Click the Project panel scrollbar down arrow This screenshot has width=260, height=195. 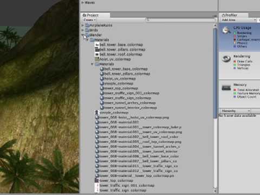tap(215, 191)
